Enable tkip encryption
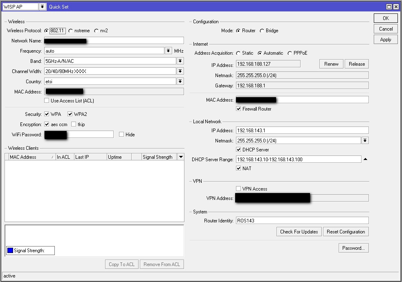 74,124
